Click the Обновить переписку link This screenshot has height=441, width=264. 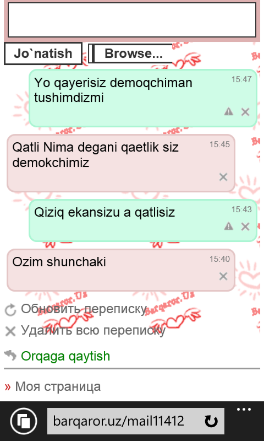[x=84, y=309]
